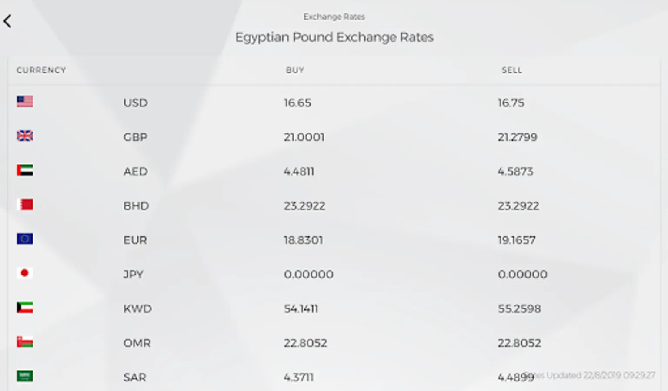
Task: Click the Egyptian Pound Exchange Rates title
Action: [x=334, y=38]
